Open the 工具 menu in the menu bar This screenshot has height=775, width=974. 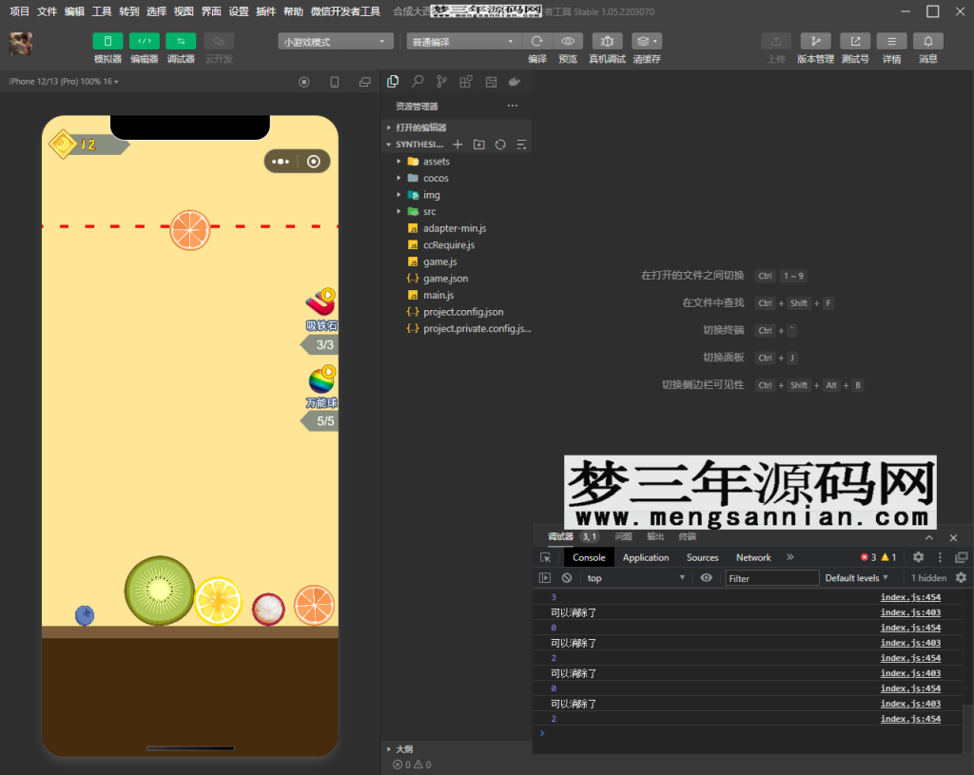(102, 11)
